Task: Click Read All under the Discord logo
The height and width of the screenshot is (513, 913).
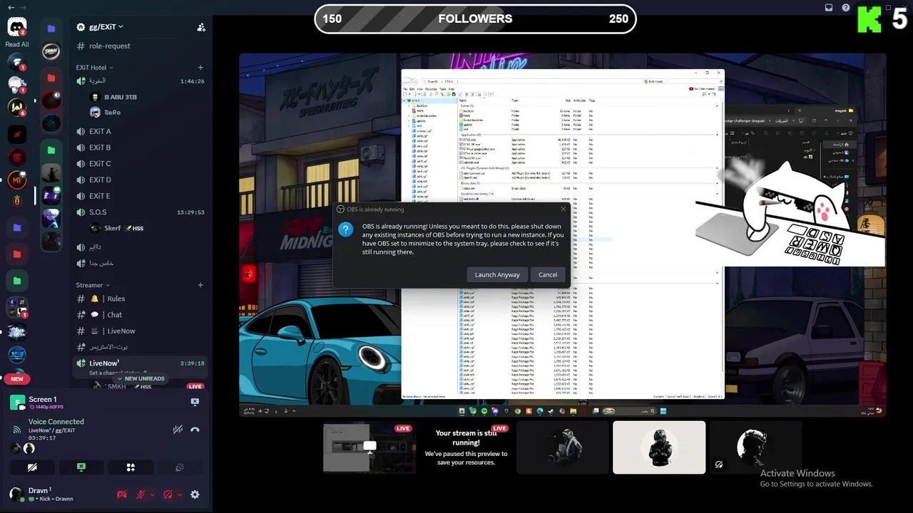Action: 17,44
